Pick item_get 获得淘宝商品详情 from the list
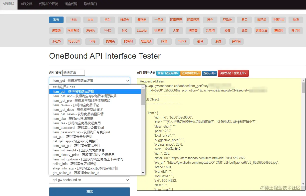 tap(95, 91)
